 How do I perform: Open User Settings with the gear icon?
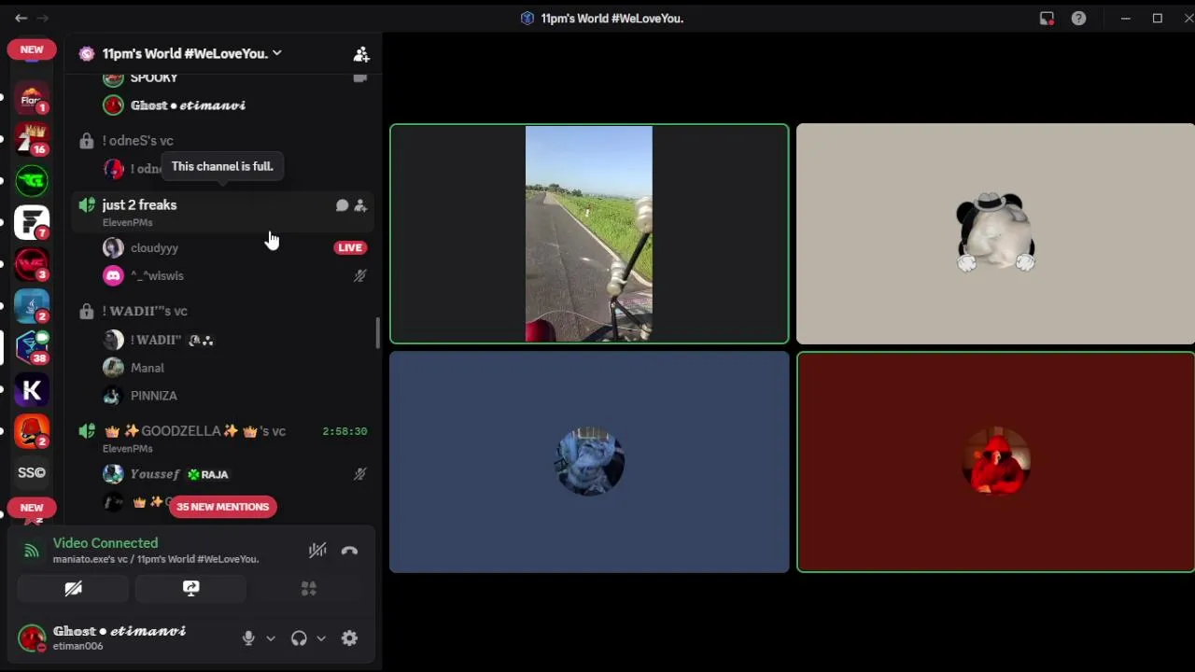pos(349,638)
